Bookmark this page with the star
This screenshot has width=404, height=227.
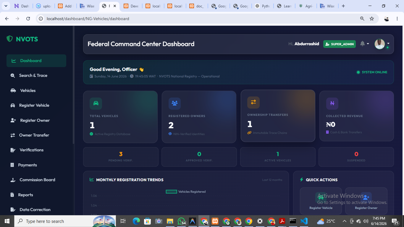372,19
